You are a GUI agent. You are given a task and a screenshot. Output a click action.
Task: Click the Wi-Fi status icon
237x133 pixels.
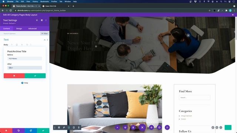click(x=208, y=1)
